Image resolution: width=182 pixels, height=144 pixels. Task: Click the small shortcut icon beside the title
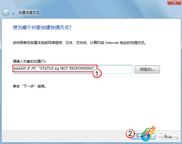[14, 14]
